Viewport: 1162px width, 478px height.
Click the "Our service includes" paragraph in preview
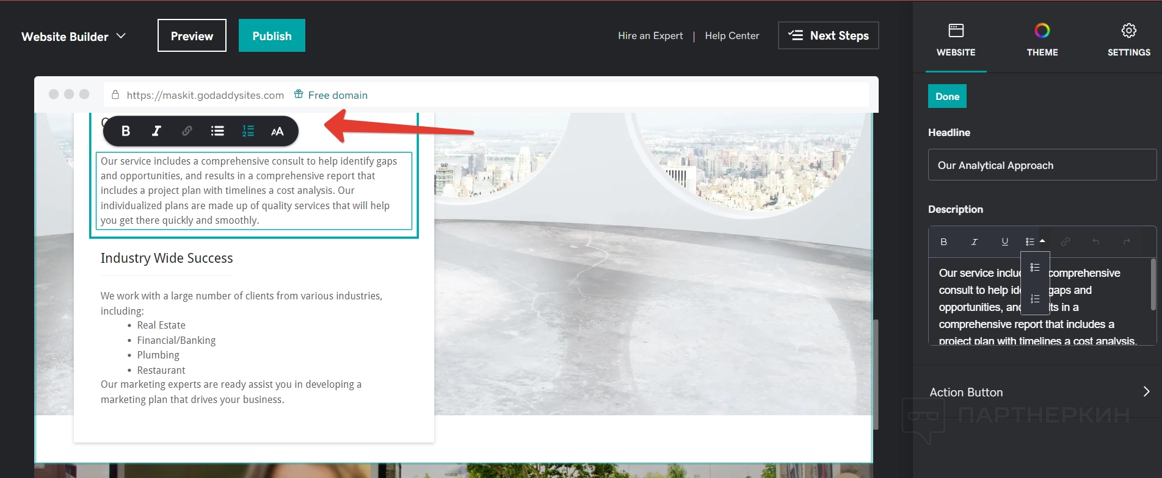pos(254,191)
